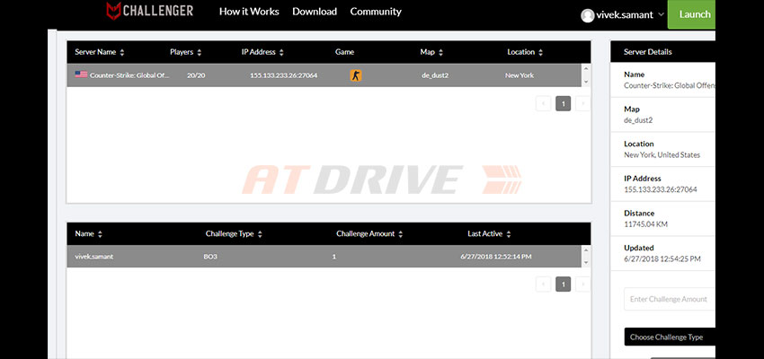Click last active 6/27/2018 12:52:14 PM
Image resolution: width=764 pixels, height=359 pixels.
point(496,257)
